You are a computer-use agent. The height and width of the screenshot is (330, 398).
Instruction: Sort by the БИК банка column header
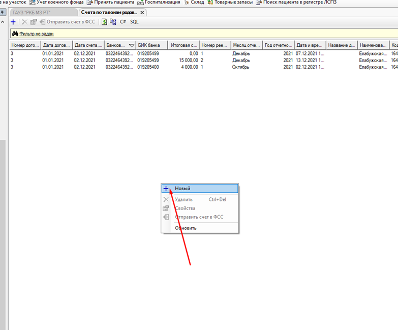point(151,45)
